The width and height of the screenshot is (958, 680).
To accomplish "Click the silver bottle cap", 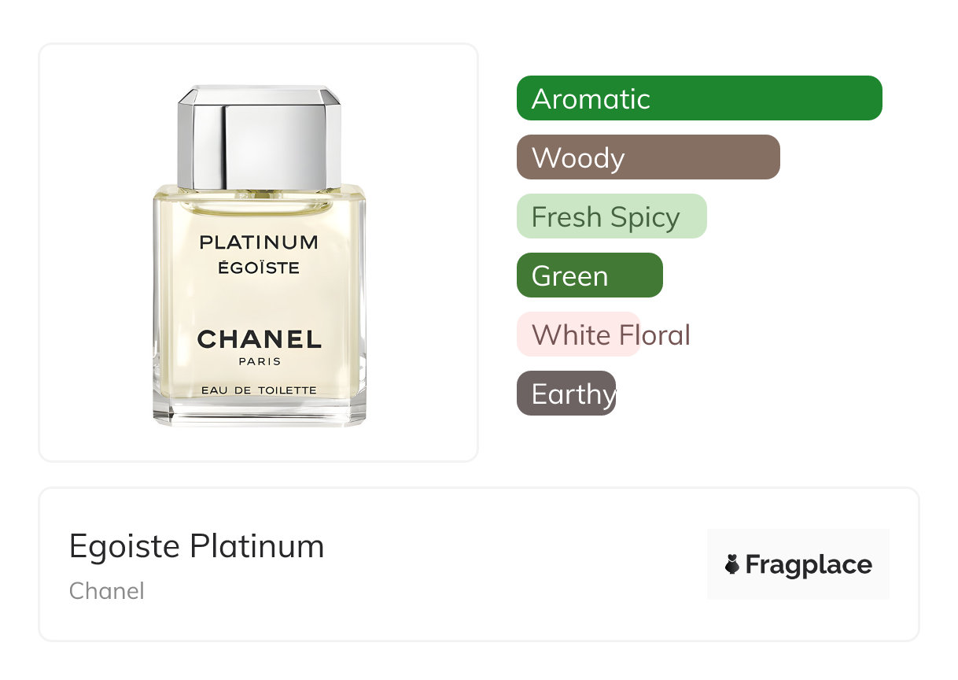I will tap(259, 137).
